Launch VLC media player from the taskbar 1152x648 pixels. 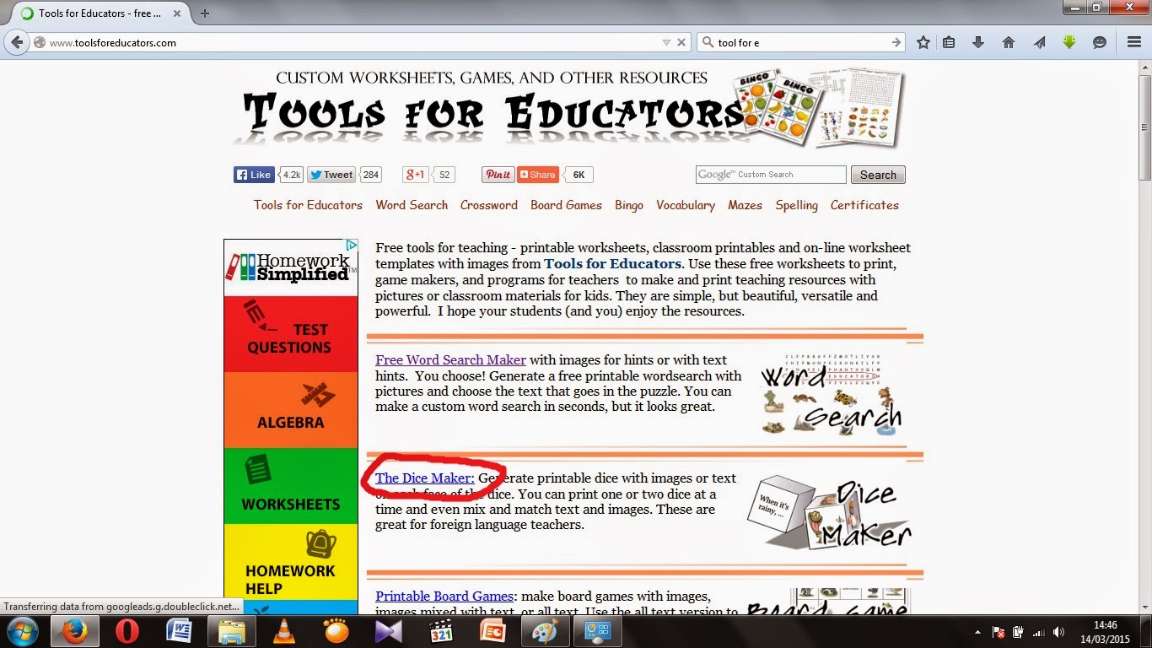[x=285, y=631]
